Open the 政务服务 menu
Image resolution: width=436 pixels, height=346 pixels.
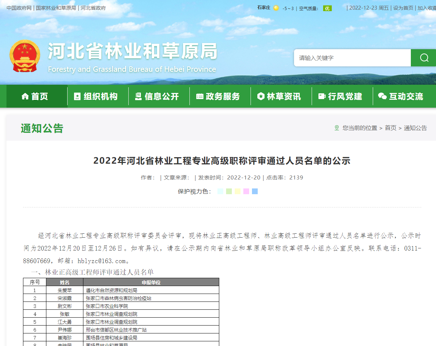(x=220, y=96)
